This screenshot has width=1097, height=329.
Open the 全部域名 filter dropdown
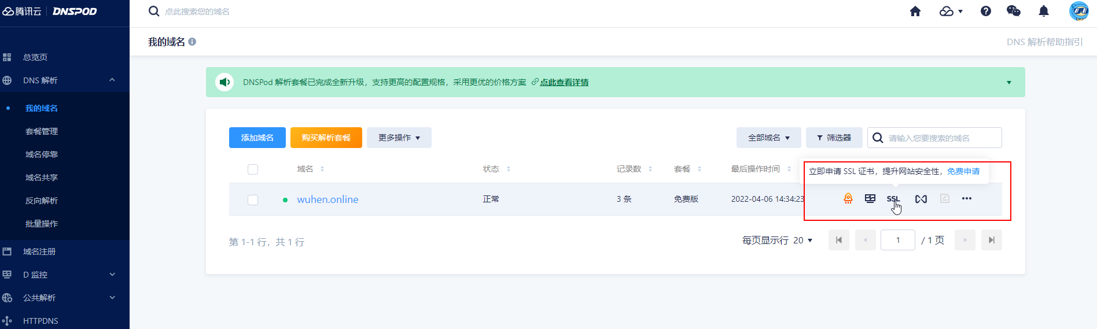click(768, 138)
